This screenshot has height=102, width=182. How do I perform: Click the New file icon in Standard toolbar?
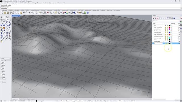(x=3, y=12)
